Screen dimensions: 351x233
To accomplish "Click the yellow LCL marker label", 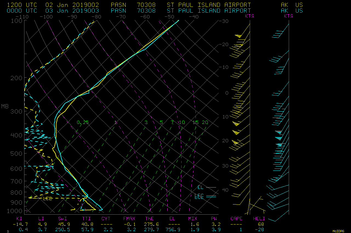I will click(47, 198).
